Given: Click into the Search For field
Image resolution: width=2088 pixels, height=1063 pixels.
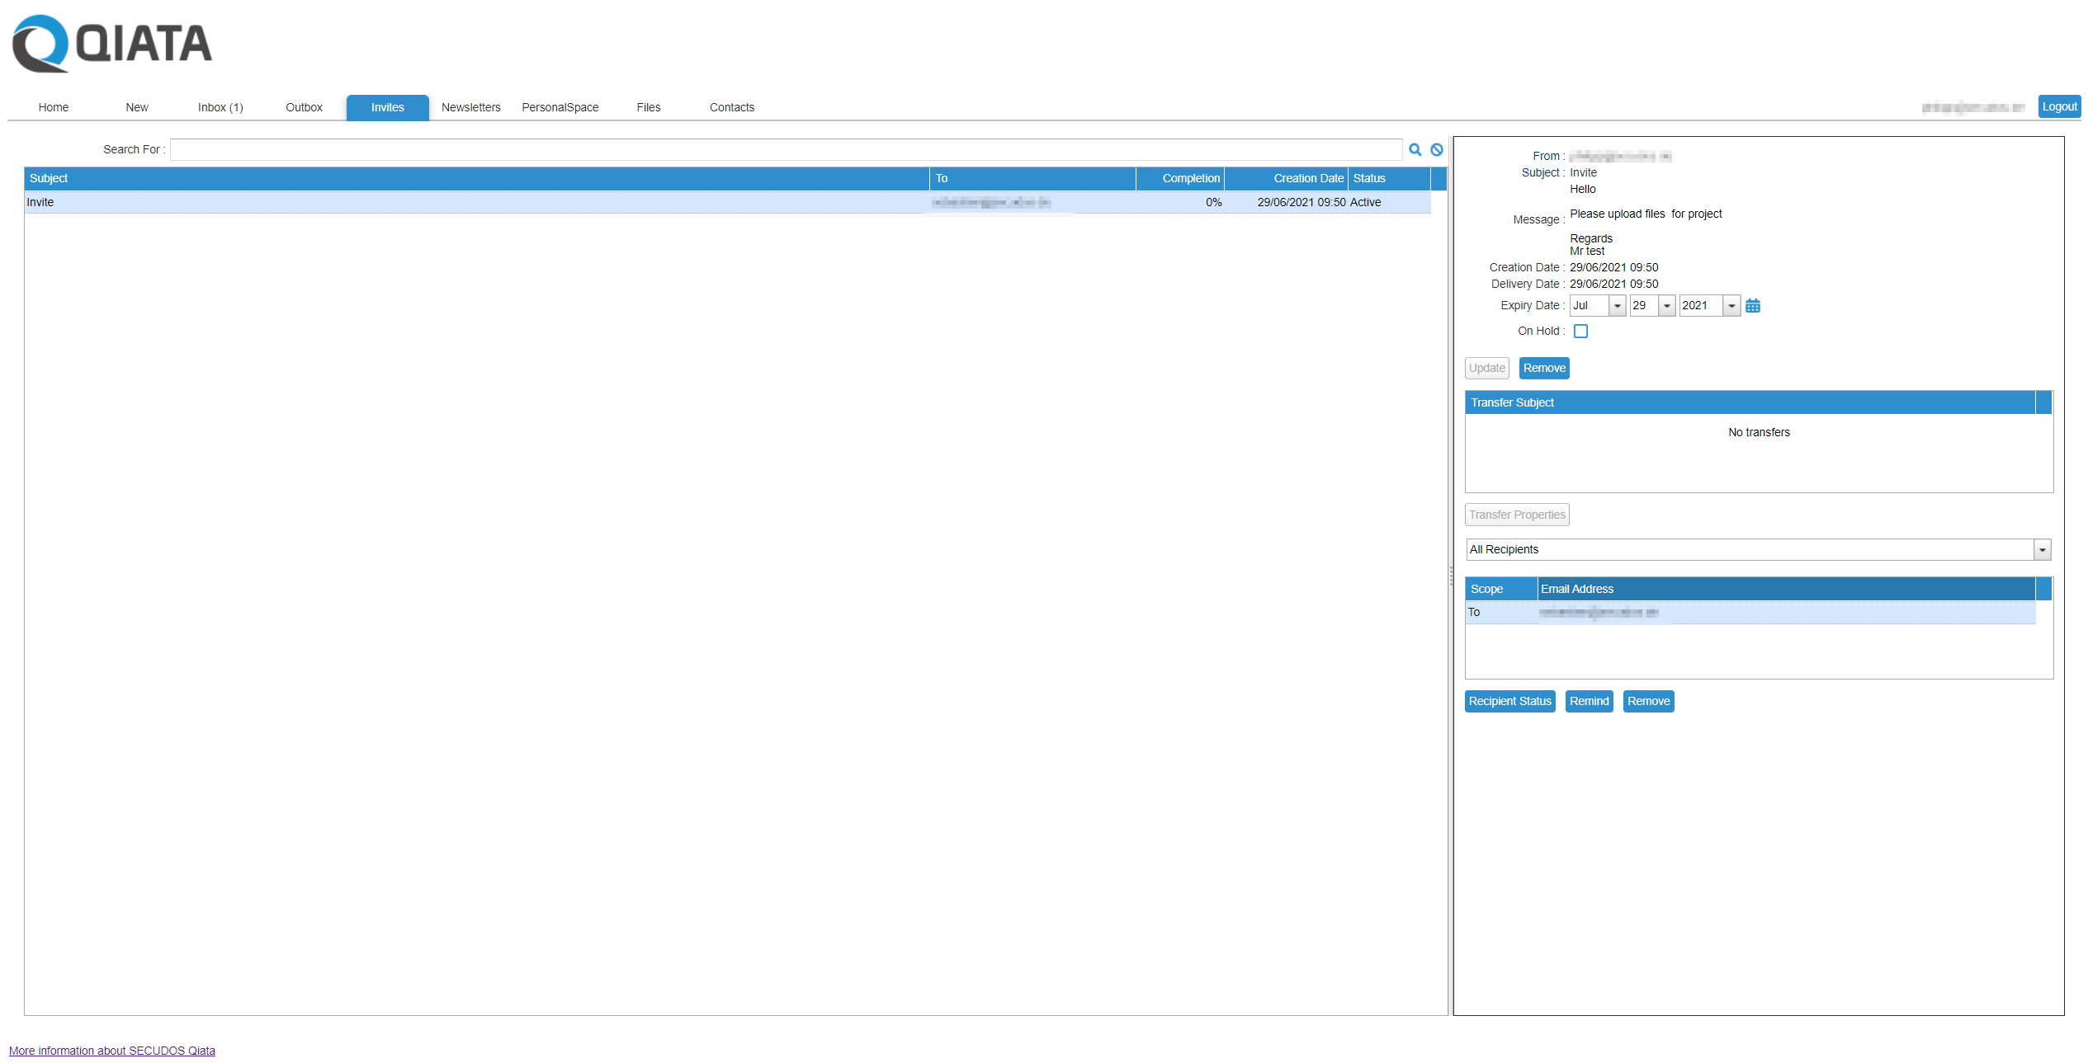Looking at the screenshot, I should click(784, 149).
